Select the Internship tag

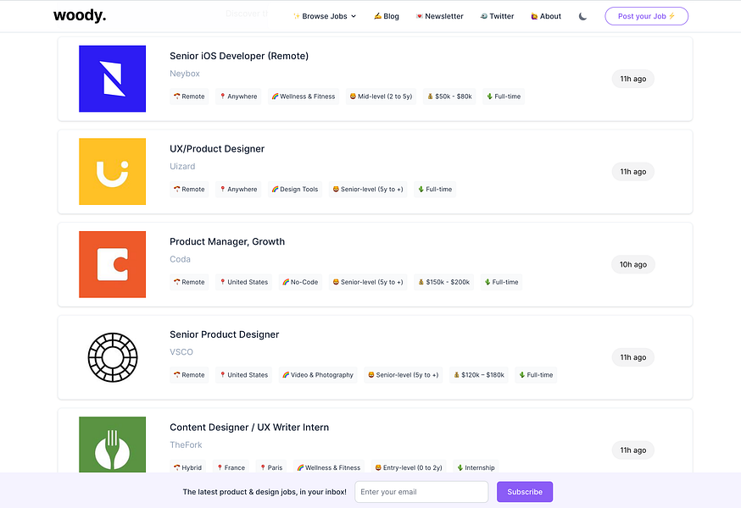[x=476, y=467]
